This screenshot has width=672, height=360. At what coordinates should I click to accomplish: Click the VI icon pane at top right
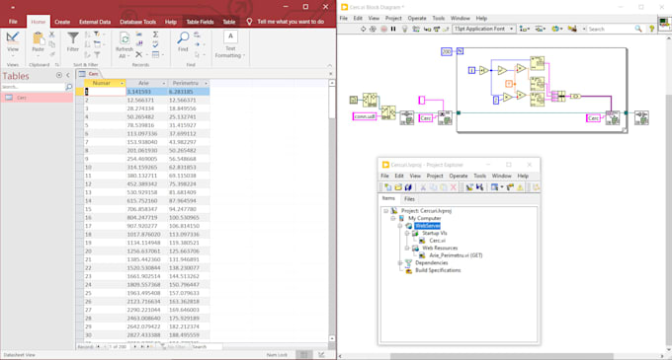click(x=664, y=23)
